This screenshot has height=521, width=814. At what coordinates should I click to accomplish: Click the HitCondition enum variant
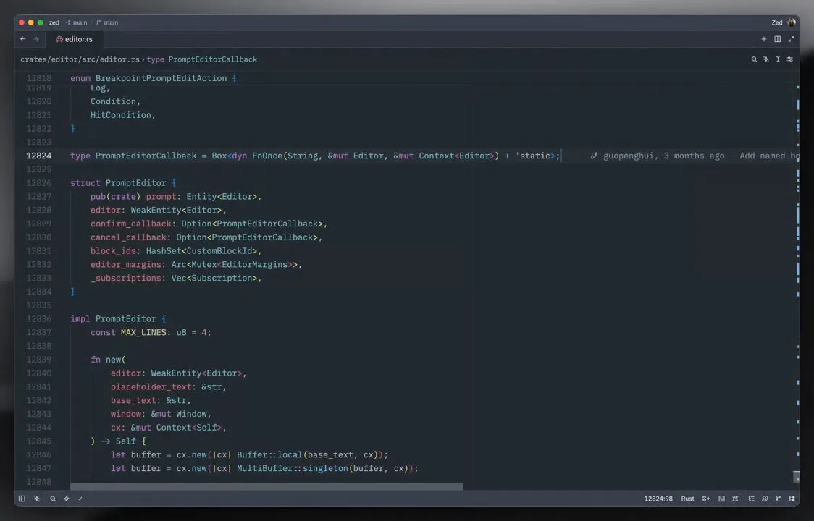[x=120, y=114]
